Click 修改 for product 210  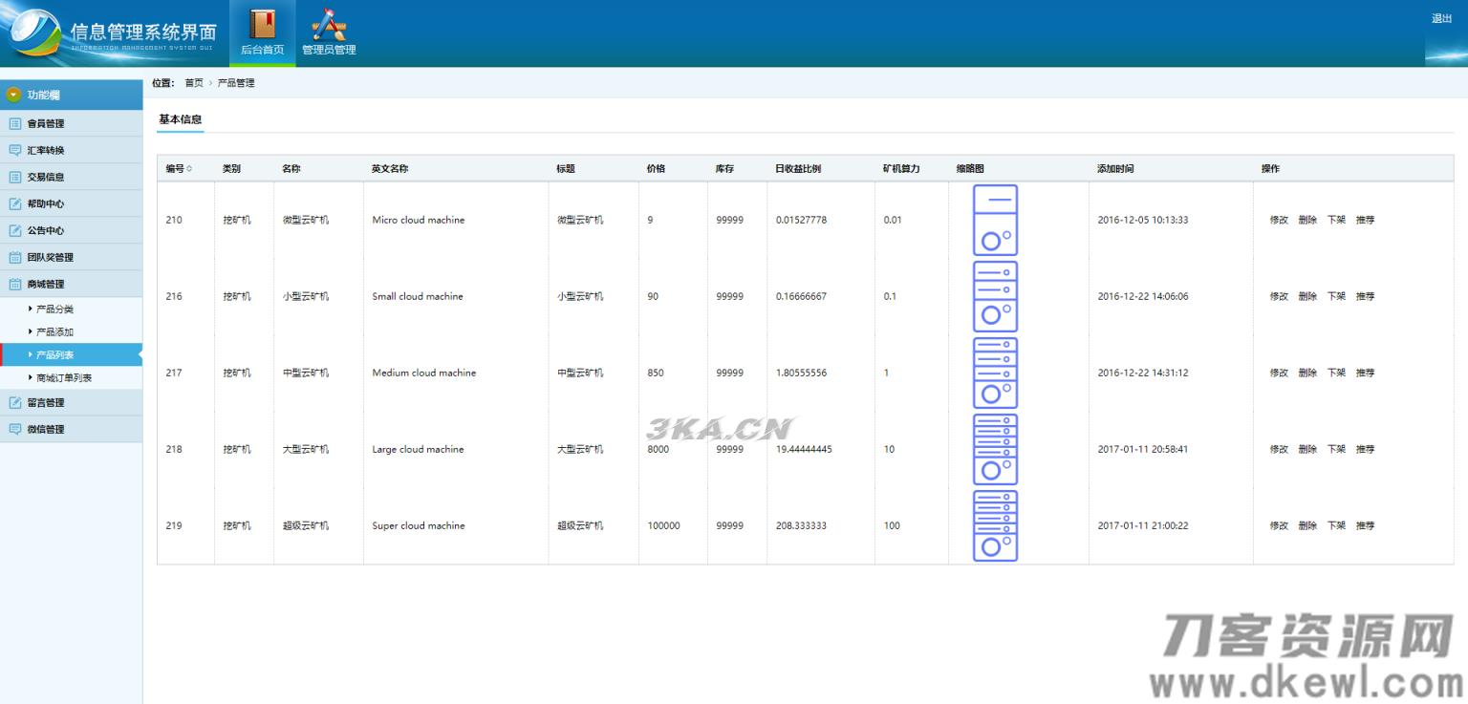1279,220
